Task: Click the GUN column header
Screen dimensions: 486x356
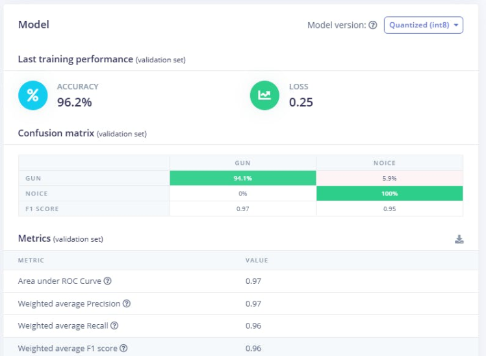Action: point(243,163)
